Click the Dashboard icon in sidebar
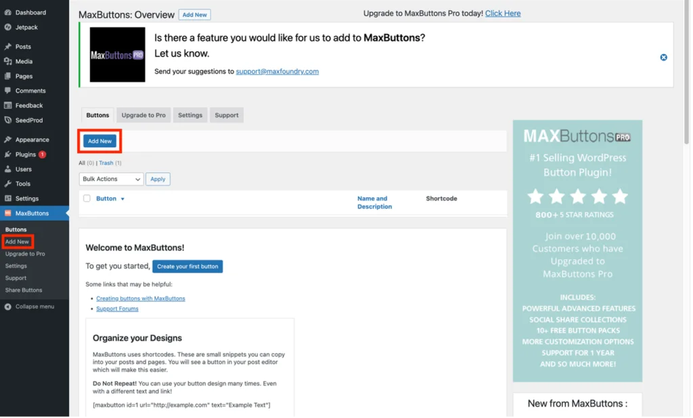 click(x=7, y=12)
